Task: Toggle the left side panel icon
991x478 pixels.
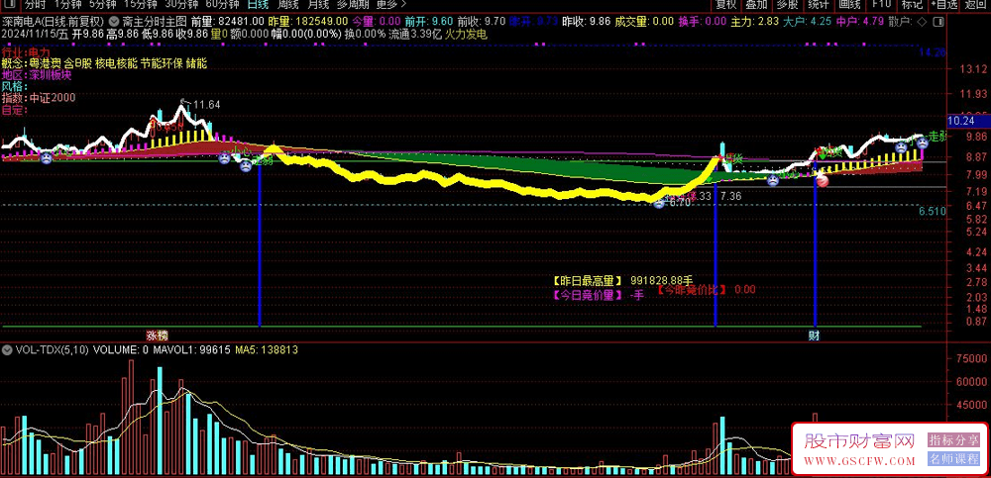Action: point(12,4)
